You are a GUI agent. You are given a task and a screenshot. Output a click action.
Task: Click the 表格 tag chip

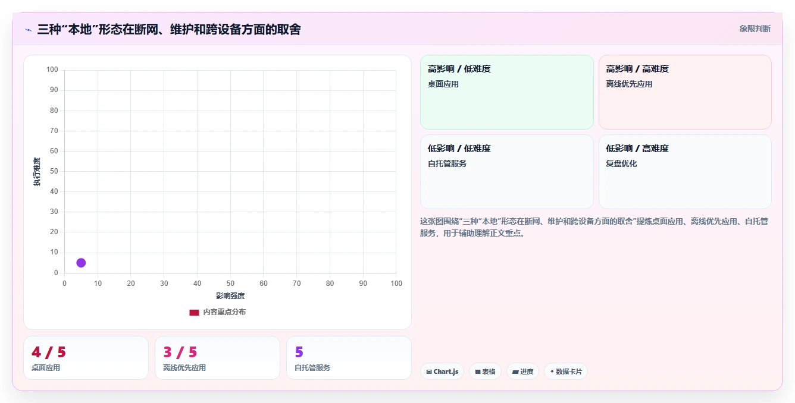(x=485, y=371)
